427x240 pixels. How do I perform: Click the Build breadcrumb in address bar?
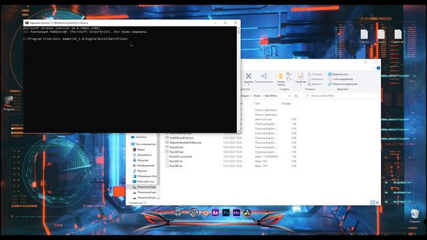click(x=257, y=96)
